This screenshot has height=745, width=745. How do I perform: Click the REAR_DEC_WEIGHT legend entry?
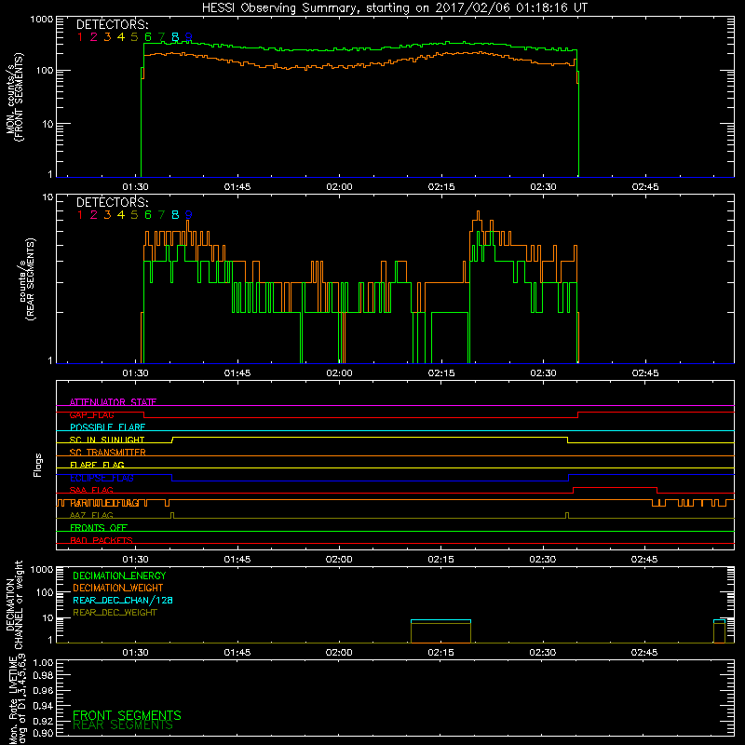[115, 613]
